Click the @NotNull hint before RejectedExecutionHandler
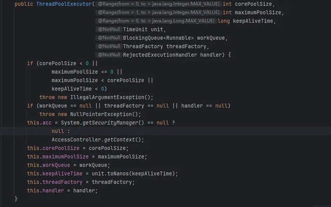Viewport: 331px width, 207px height. pos(109,55)
